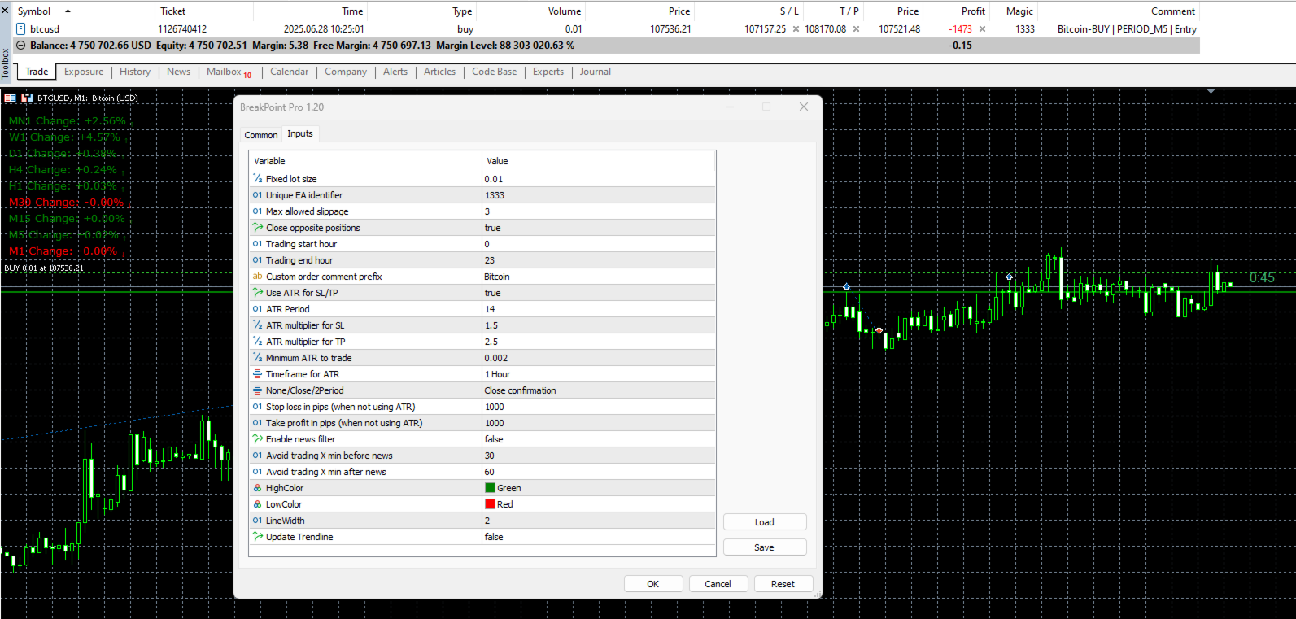The width and height of the screenshot is (1296, 619).
Task: Click the fraction icon for ATR multiplier for TP
Action: pyautogui.click(x=257, y=341)
